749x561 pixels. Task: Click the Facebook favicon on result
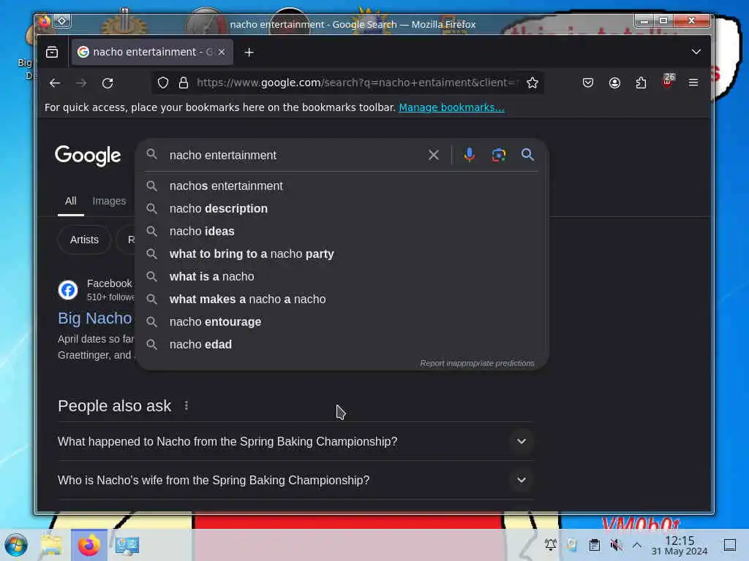68,289
